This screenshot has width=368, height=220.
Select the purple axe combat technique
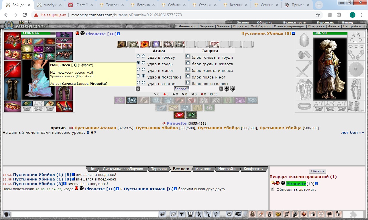tap(120, 100)
